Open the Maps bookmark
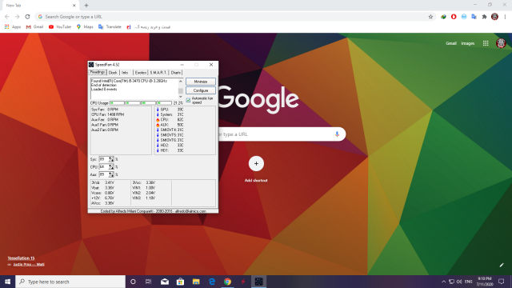512x288 pixels. 85,26
